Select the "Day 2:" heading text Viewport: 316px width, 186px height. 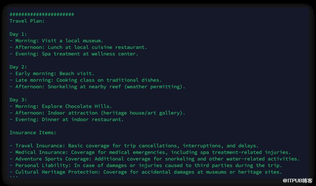click(x=18, y=67)
